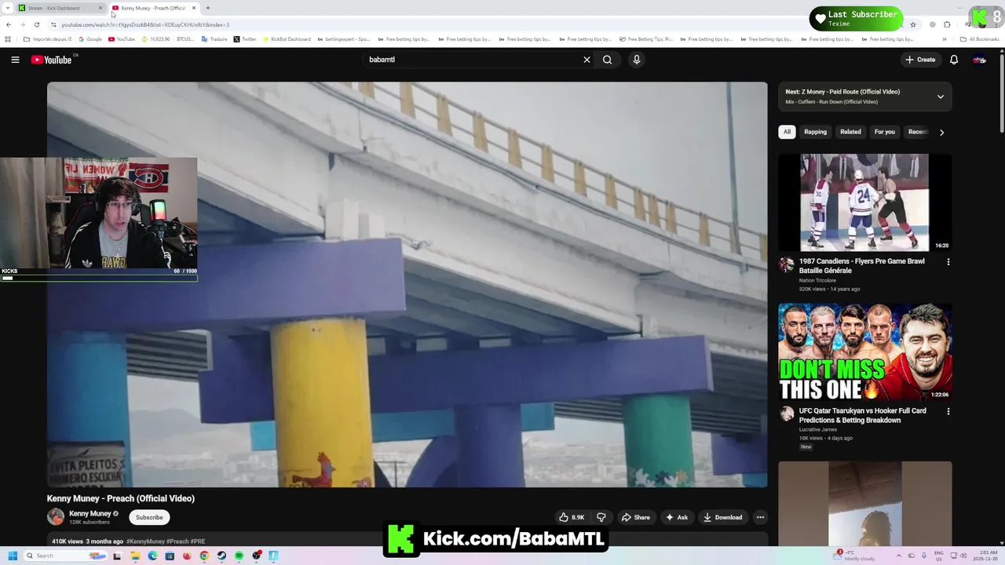1005x565 pixels.
Task: Click the Create button
Action: point(920,60)
